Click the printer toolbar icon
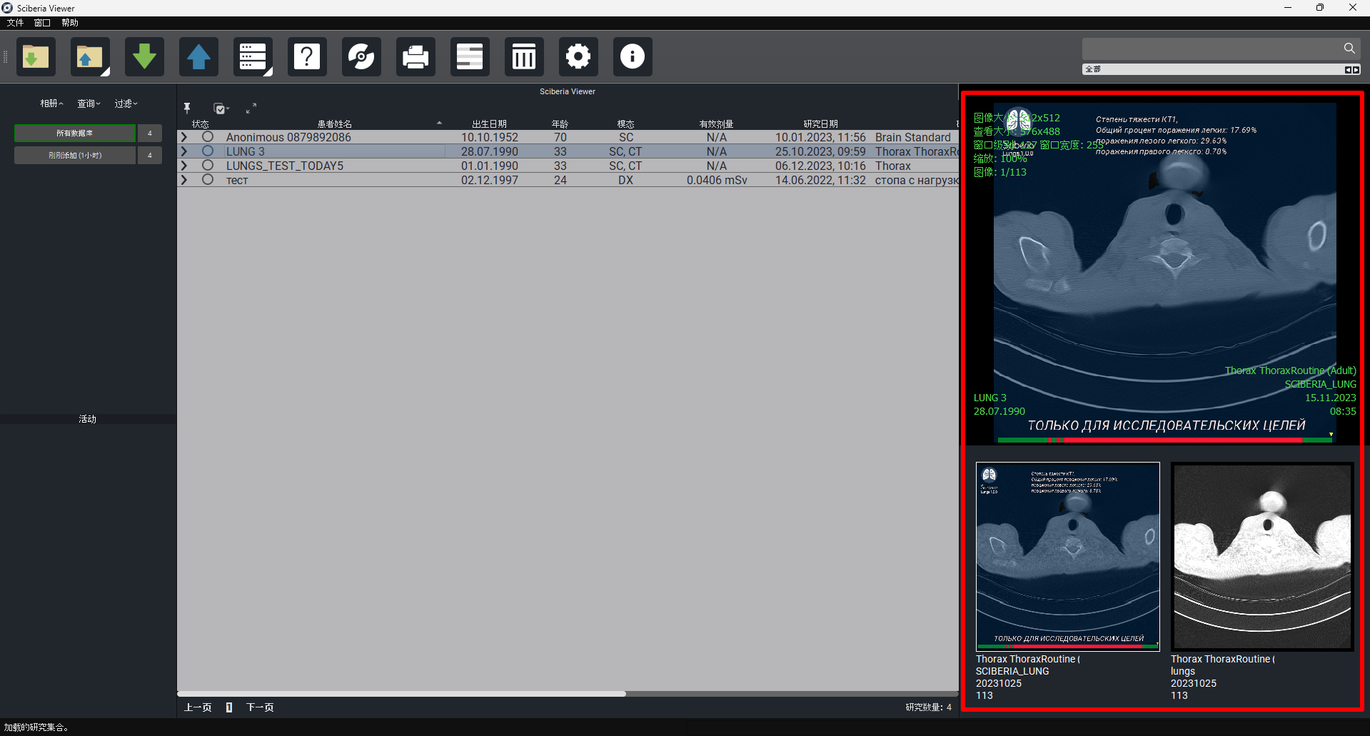This screenshot has width=1370, height=736. pos(415,56)
